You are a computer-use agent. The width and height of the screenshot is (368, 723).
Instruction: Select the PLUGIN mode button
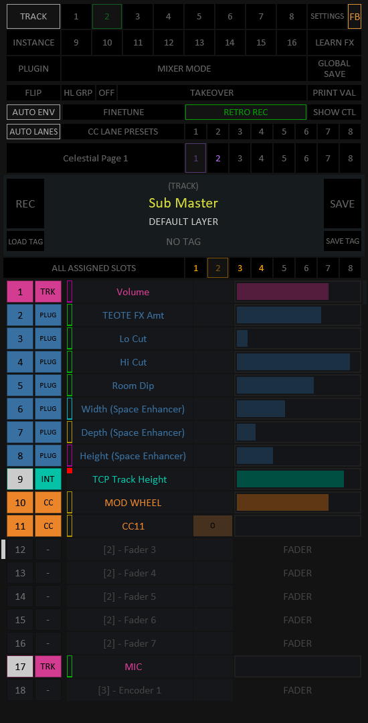tap(33, 69)
